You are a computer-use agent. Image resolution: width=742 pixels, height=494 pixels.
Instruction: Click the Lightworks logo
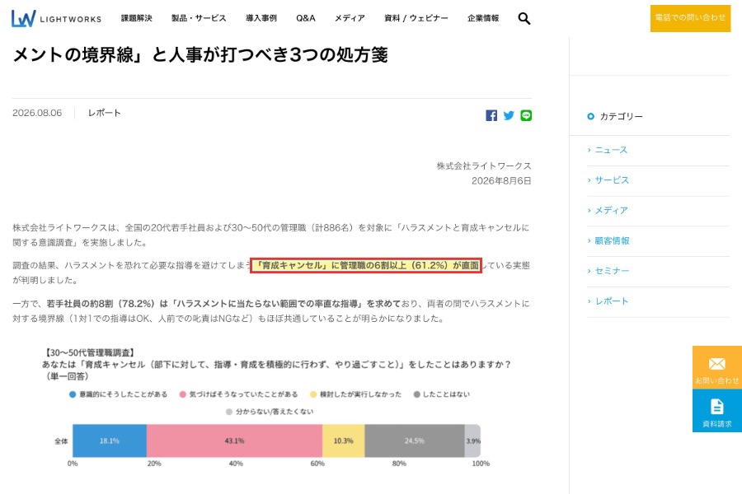coord(56,18)
